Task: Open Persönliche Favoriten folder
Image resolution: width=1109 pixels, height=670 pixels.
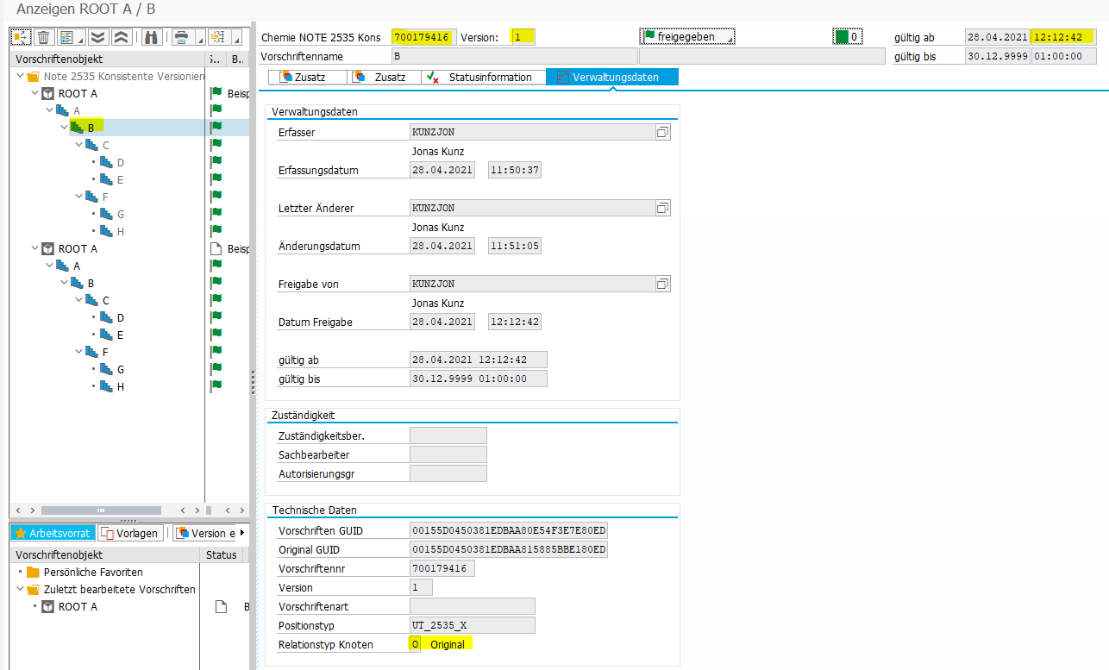Action: tap(92, 572)
